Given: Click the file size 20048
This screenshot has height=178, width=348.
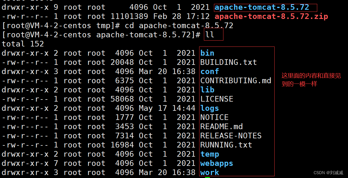Looking at the screenshot, I should pos(122,62).
